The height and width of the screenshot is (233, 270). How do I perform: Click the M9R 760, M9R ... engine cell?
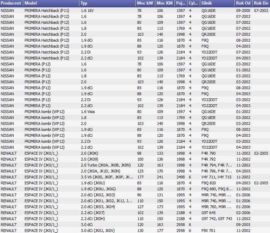216,207
